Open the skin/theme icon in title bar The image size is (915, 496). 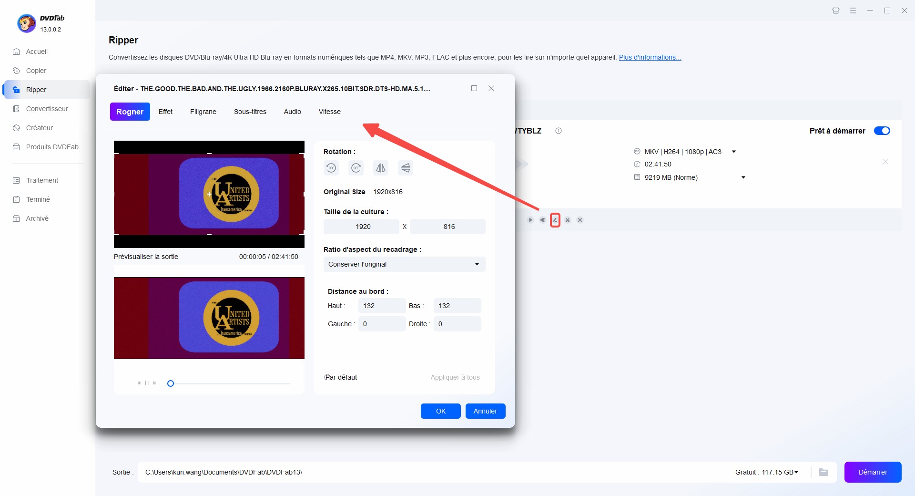point(836,10)
